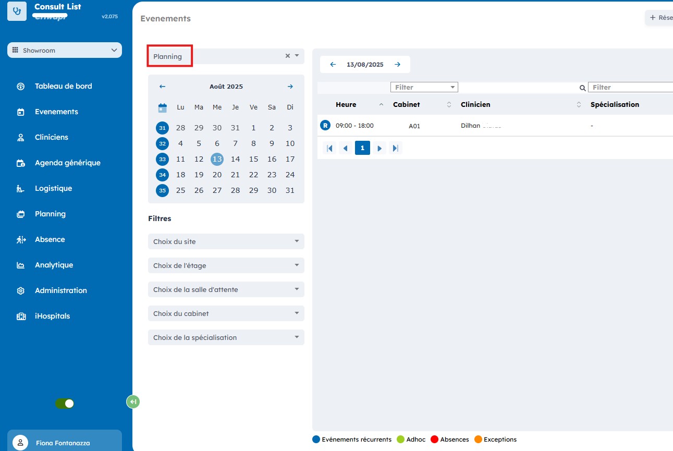This screenshot has width=673, height=451.
Task: Open the Administration menu item
Action: [x=60, y=290]
